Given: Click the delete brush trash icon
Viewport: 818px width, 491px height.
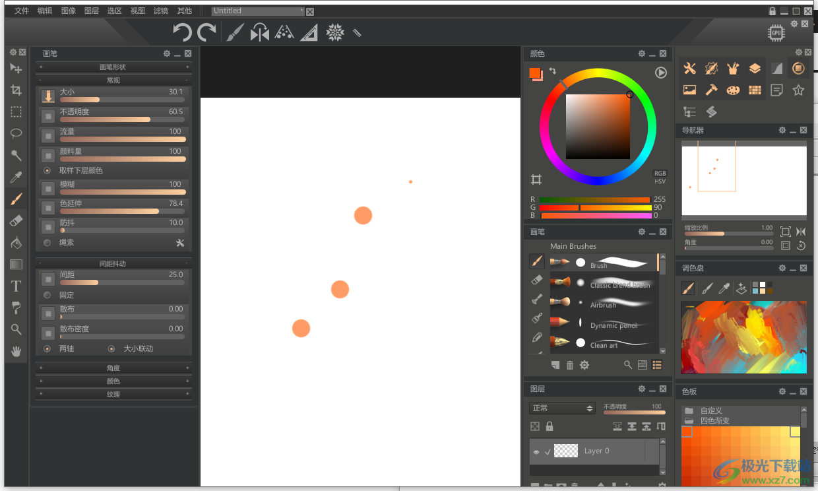Looking at the screenshot, I should click(x=570, y=365).
